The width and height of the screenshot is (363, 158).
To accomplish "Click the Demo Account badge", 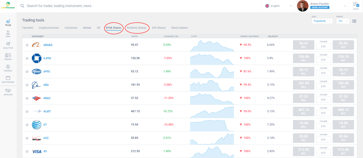I will [320, 8].
